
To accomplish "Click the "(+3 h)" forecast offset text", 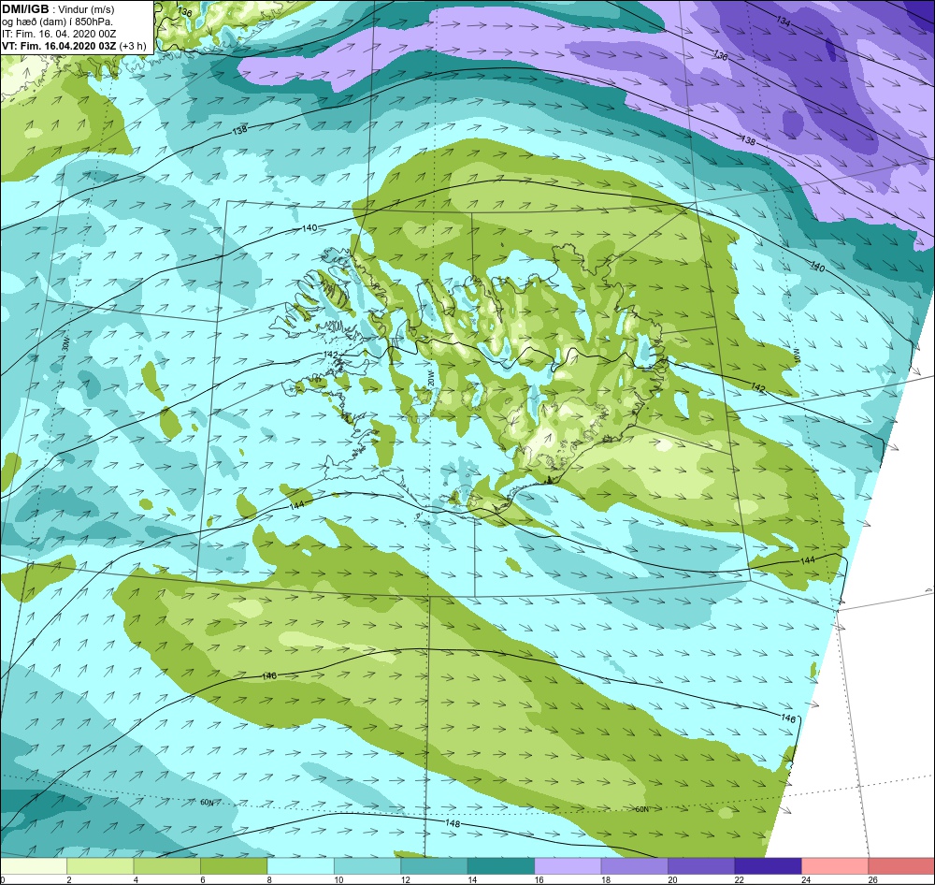I will tap(133, 46).
